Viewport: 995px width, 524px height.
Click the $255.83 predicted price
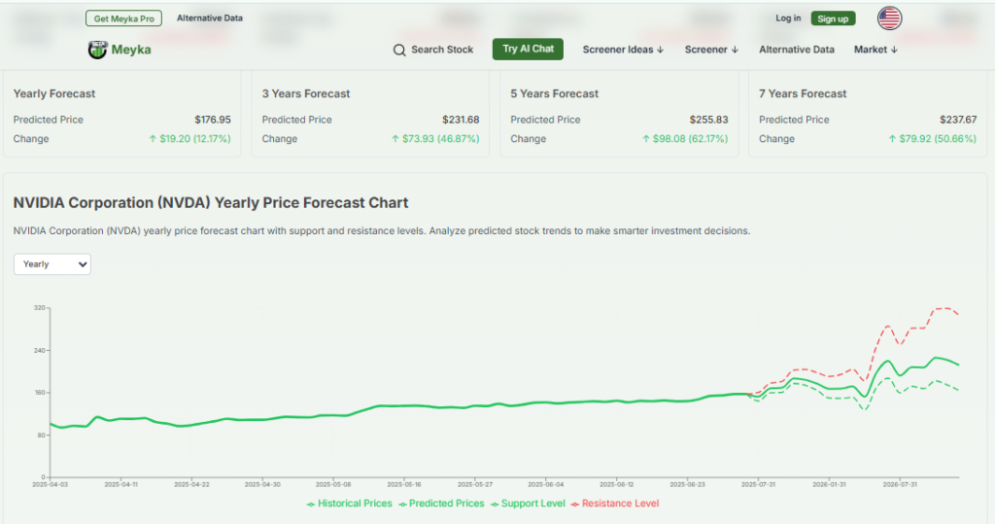(x=708, y=120)
